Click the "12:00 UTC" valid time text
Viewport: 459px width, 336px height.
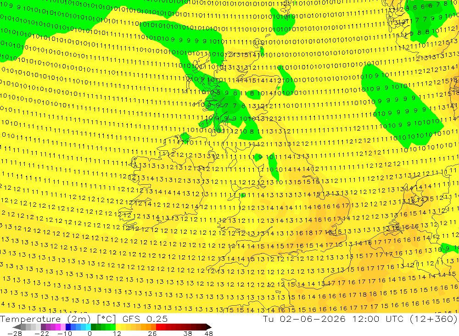click(x=378, y=319)
